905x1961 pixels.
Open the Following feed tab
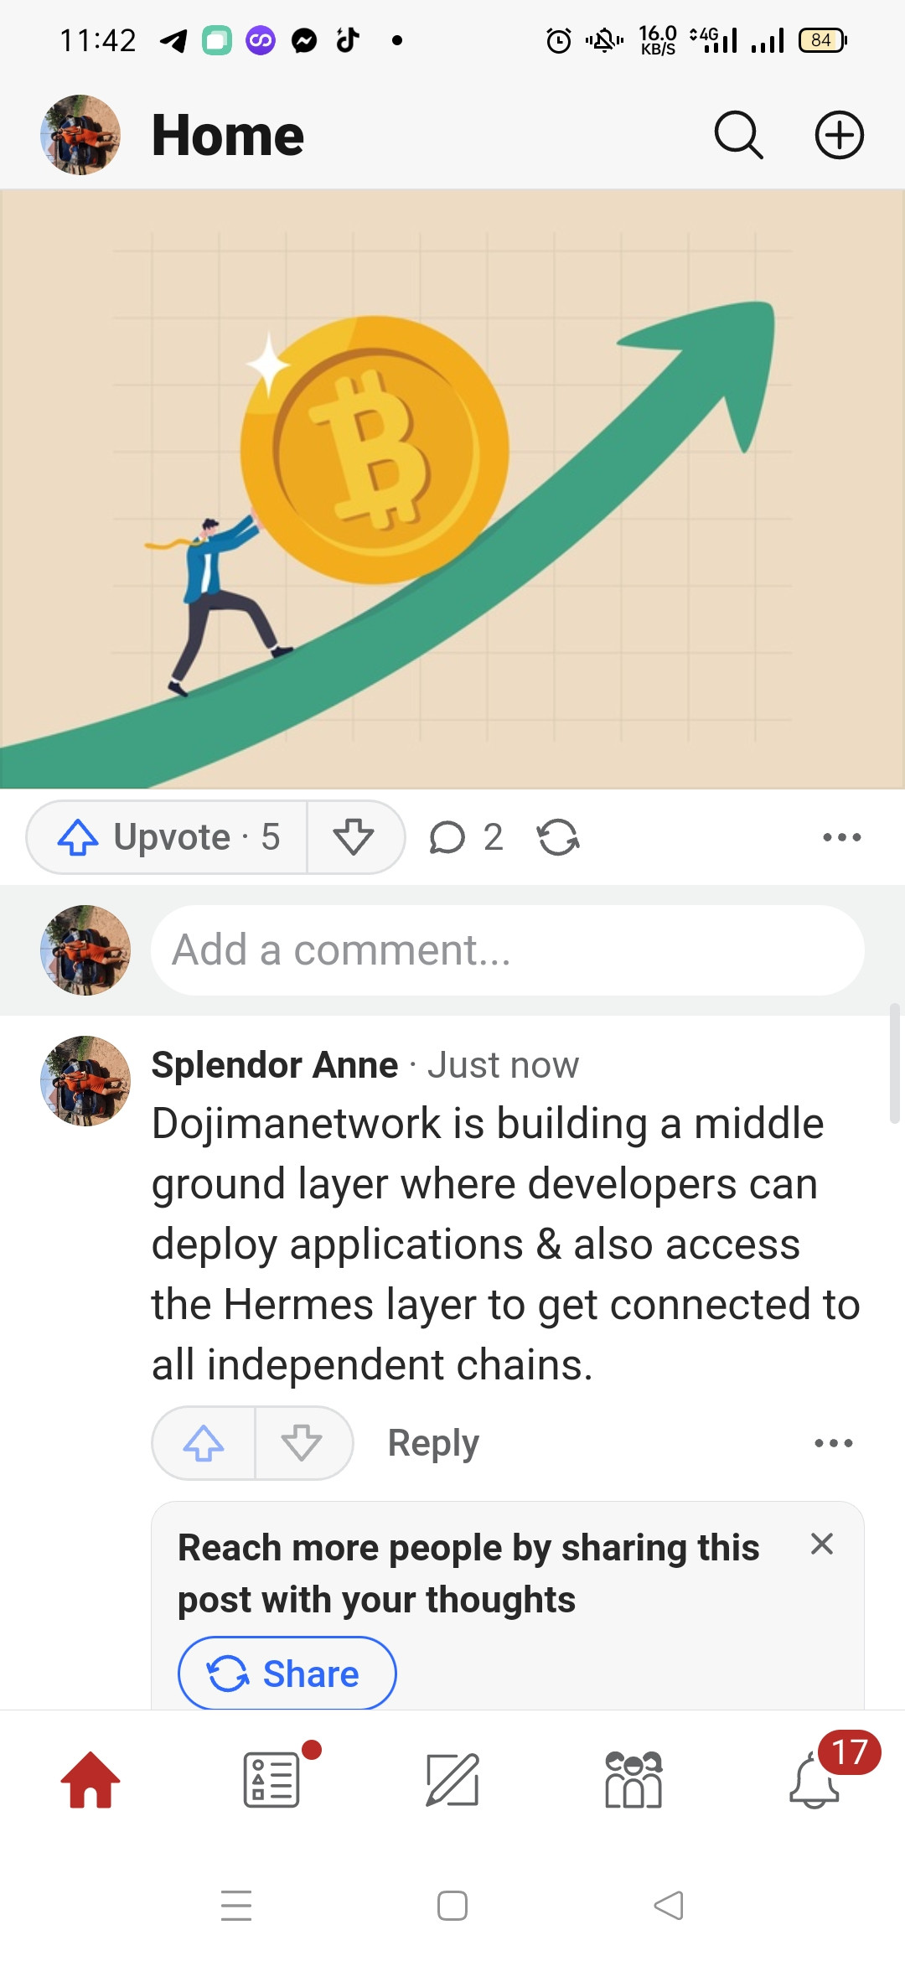[x=272, y=1780]
